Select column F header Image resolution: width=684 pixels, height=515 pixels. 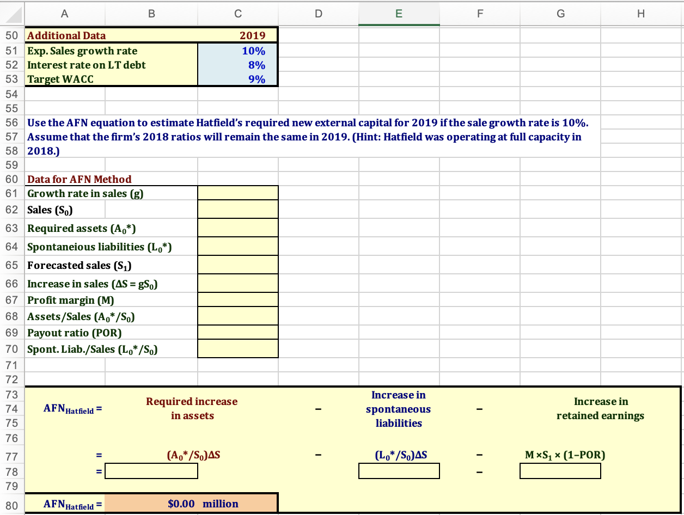(x=480, y=14)
